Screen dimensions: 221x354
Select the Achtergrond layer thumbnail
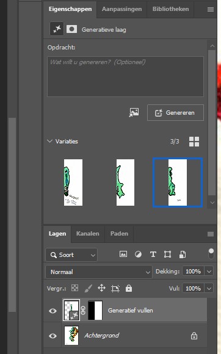71,335
